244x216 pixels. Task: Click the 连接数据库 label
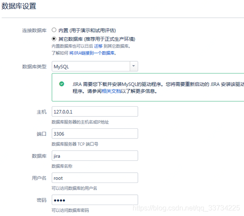pyautogui.click(x=34, y=30)
